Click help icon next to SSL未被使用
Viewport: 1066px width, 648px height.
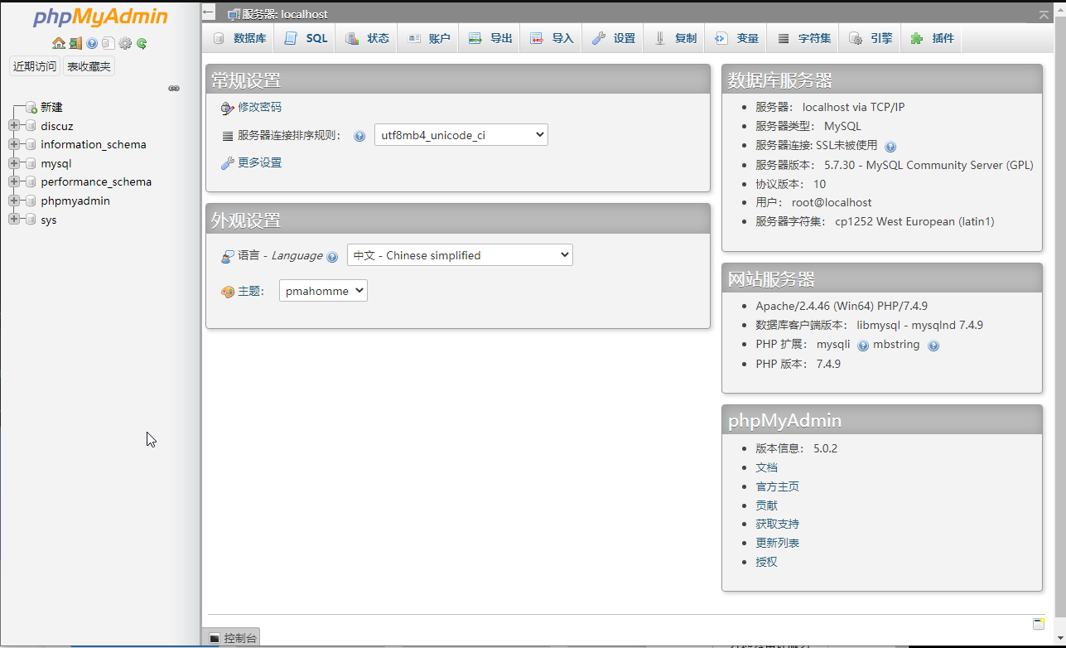890,147
